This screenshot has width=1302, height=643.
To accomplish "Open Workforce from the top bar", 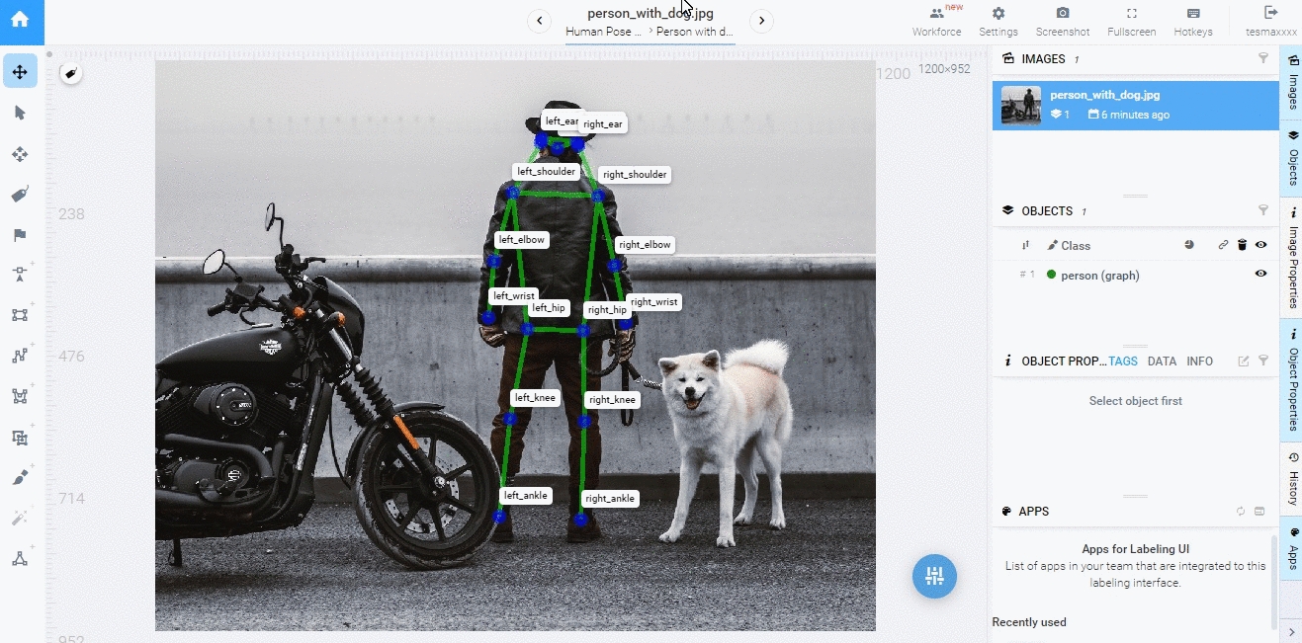I will pyautogui.click(x=936, y=22).
